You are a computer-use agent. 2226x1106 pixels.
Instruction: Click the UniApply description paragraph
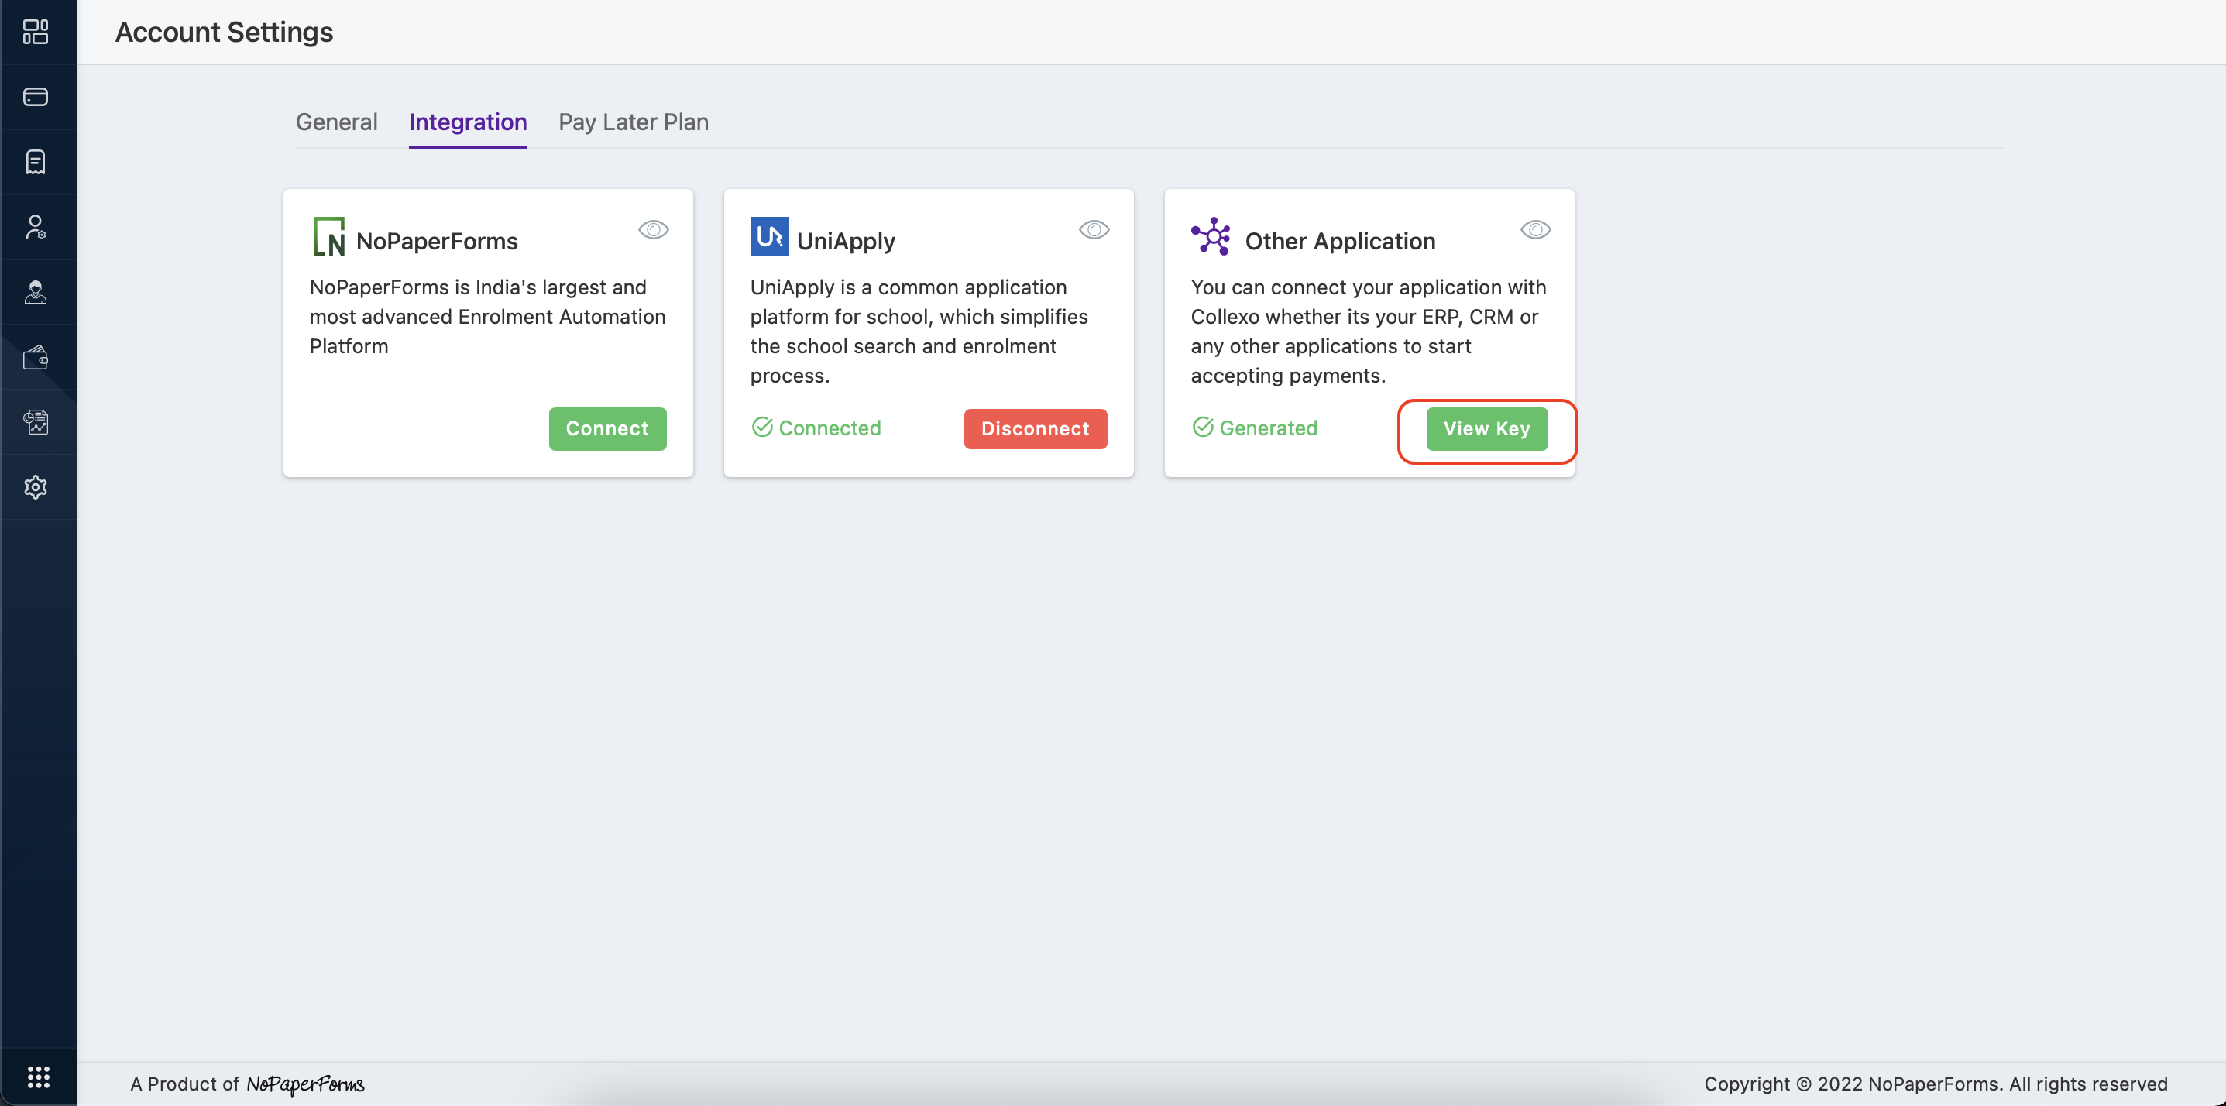919,331
